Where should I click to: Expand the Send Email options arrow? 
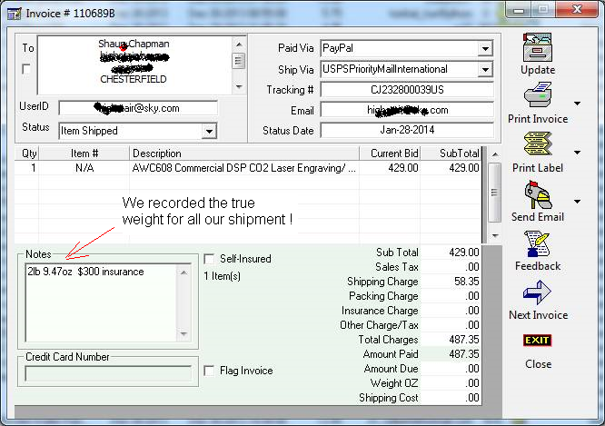point(577,201)
